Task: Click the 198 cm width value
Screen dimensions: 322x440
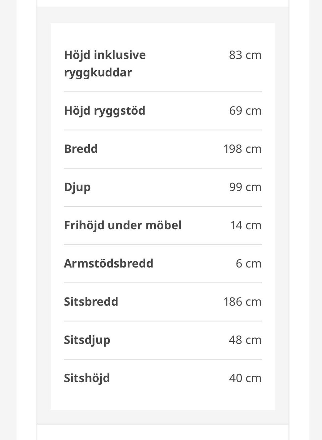Action: pyautogui.click(x=243, y=149)
